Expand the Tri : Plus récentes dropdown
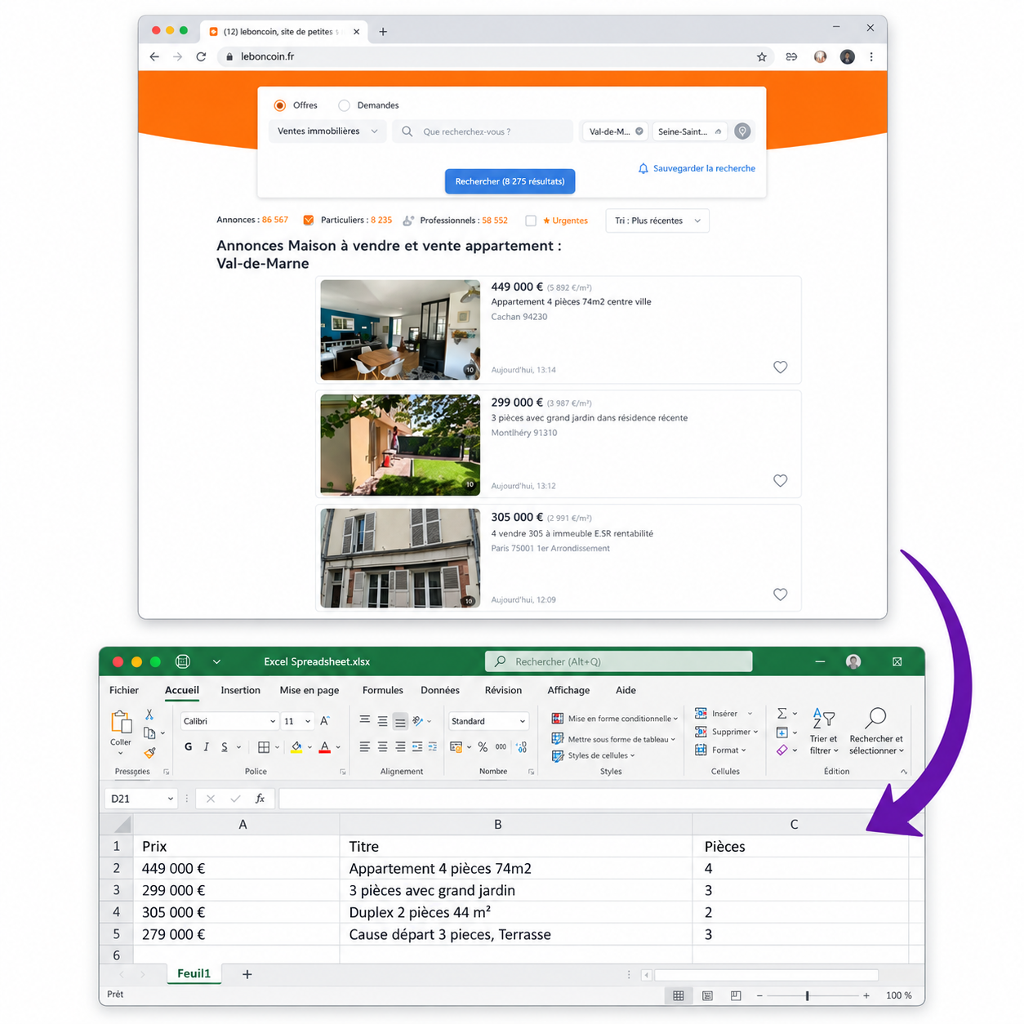Screen dimensions: 1024x1024 pos(657,220)
